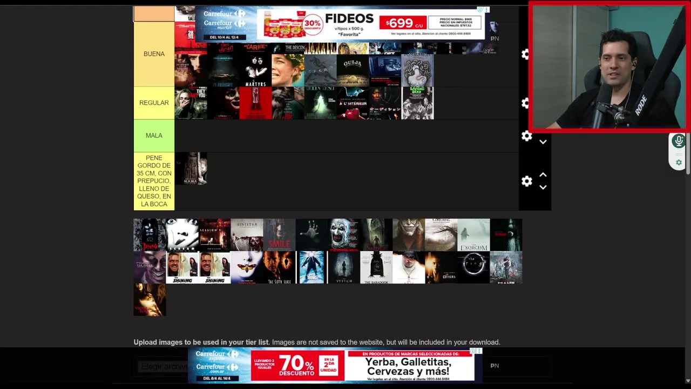Click the BUENA tier label
Image resolution: width=691 pixels, height=389 pixels.
coord(154,54)
